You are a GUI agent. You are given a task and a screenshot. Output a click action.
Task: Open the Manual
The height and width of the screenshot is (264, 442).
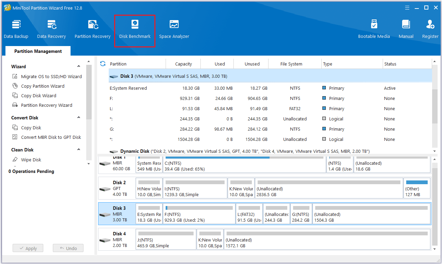pos(406,29)
